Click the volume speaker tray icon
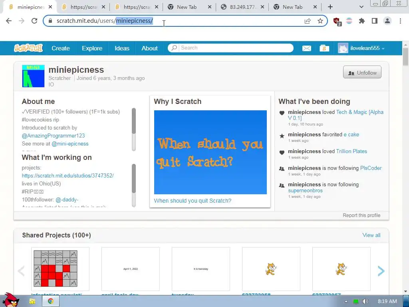Viewport: 409px width, 307px height. pos(365,301)
